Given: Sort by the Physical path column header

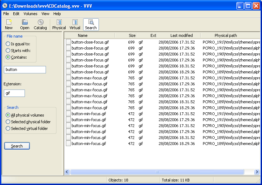Looking at the screenshot, I should point(230,35).
